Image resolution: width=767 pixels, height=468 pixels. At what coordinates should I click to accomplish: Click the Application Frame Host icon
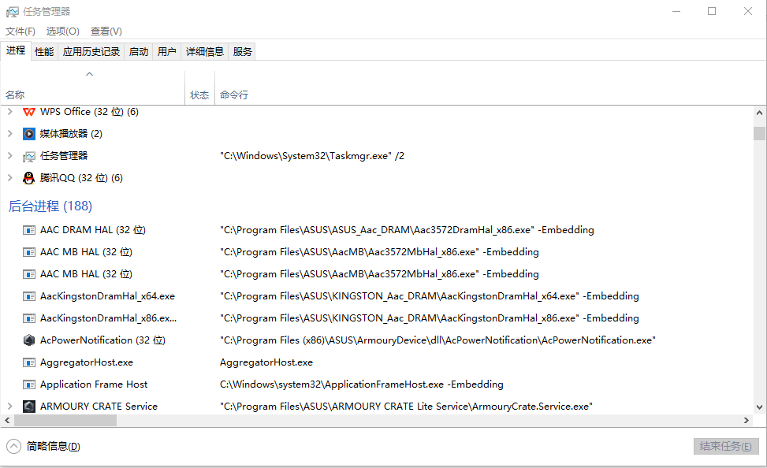[29, 384]
